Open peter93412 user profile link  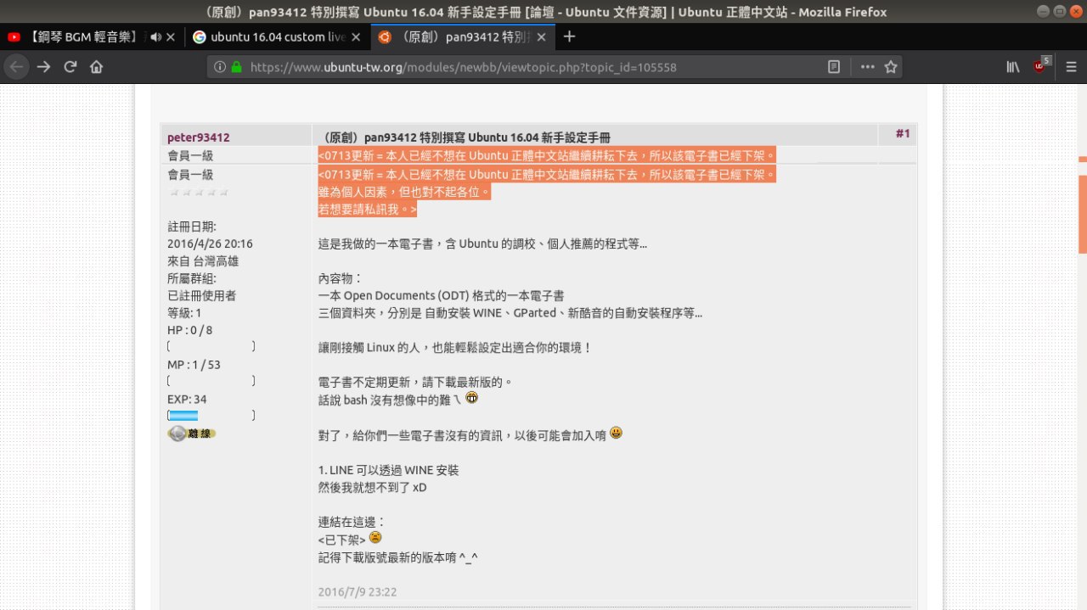(198, 137)
